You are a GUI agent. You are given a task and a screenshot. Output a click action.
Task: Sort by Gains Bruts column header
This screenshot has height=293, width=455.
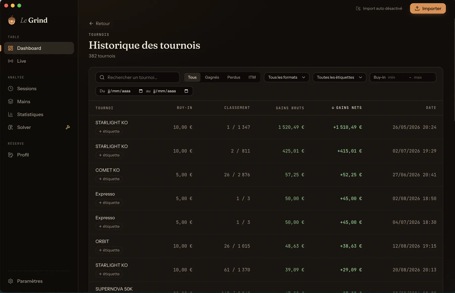point(290,108)
